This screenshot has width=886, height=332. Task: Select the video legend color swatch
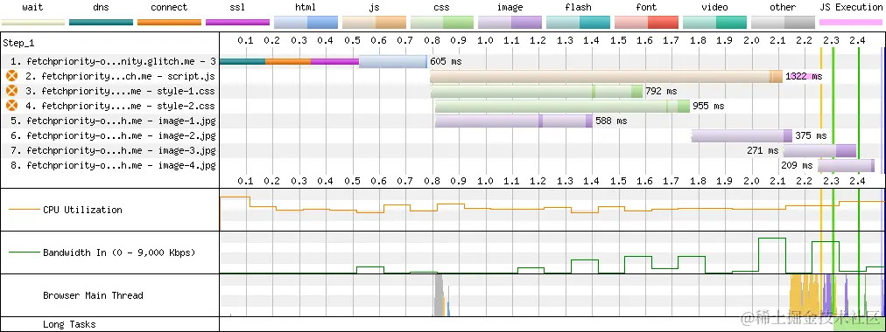click(x=714, y=23)
